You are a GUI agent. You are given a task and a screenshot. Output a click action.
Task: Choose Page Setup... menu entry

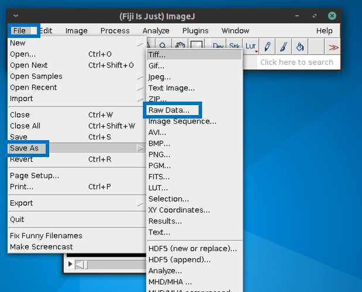[x=77, y=175]
